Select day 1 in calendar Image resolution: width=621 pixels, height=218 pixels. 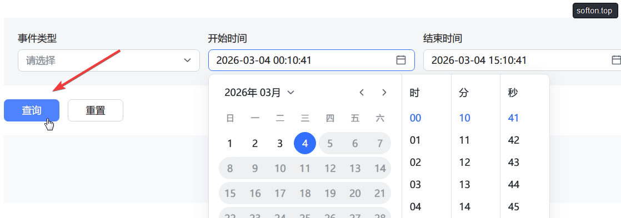(x=230, y=143)
